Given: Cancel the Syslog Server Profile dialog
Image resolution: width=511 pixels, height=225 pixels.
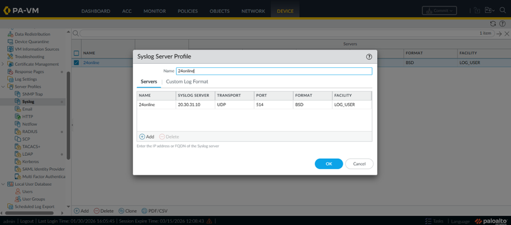Looking at the screenshot, I should tap(359, 164).
